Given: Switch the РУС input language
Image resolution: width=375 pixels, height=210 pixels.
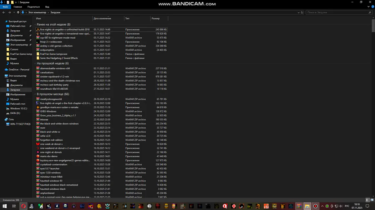Looking at the screenshot, I should 347,206.
